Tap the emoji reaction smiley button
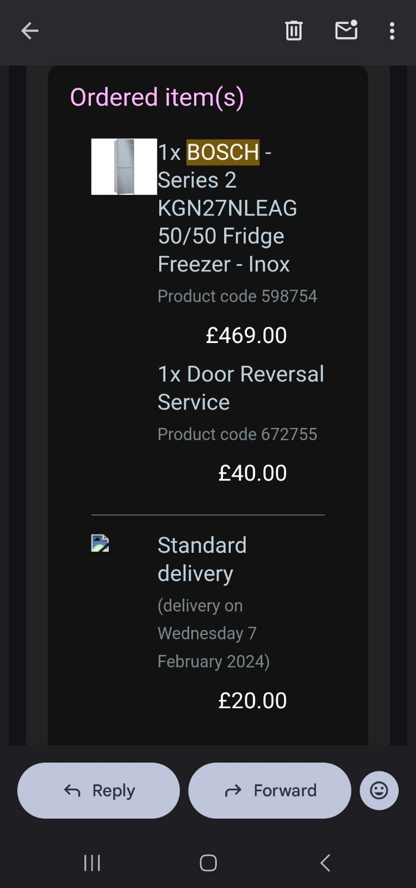This screenshot has width=416, height=888. pyautogui.click(x=379, y=790)
